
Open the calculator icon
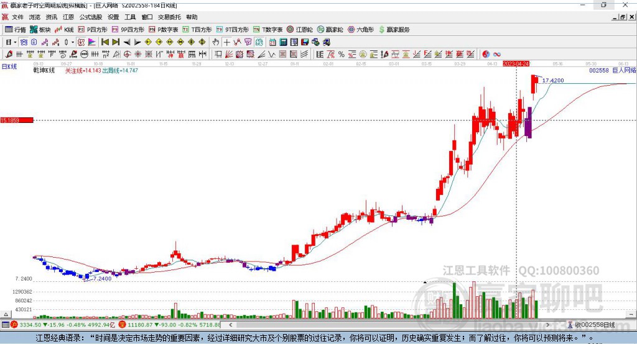[x=283, y=42]
